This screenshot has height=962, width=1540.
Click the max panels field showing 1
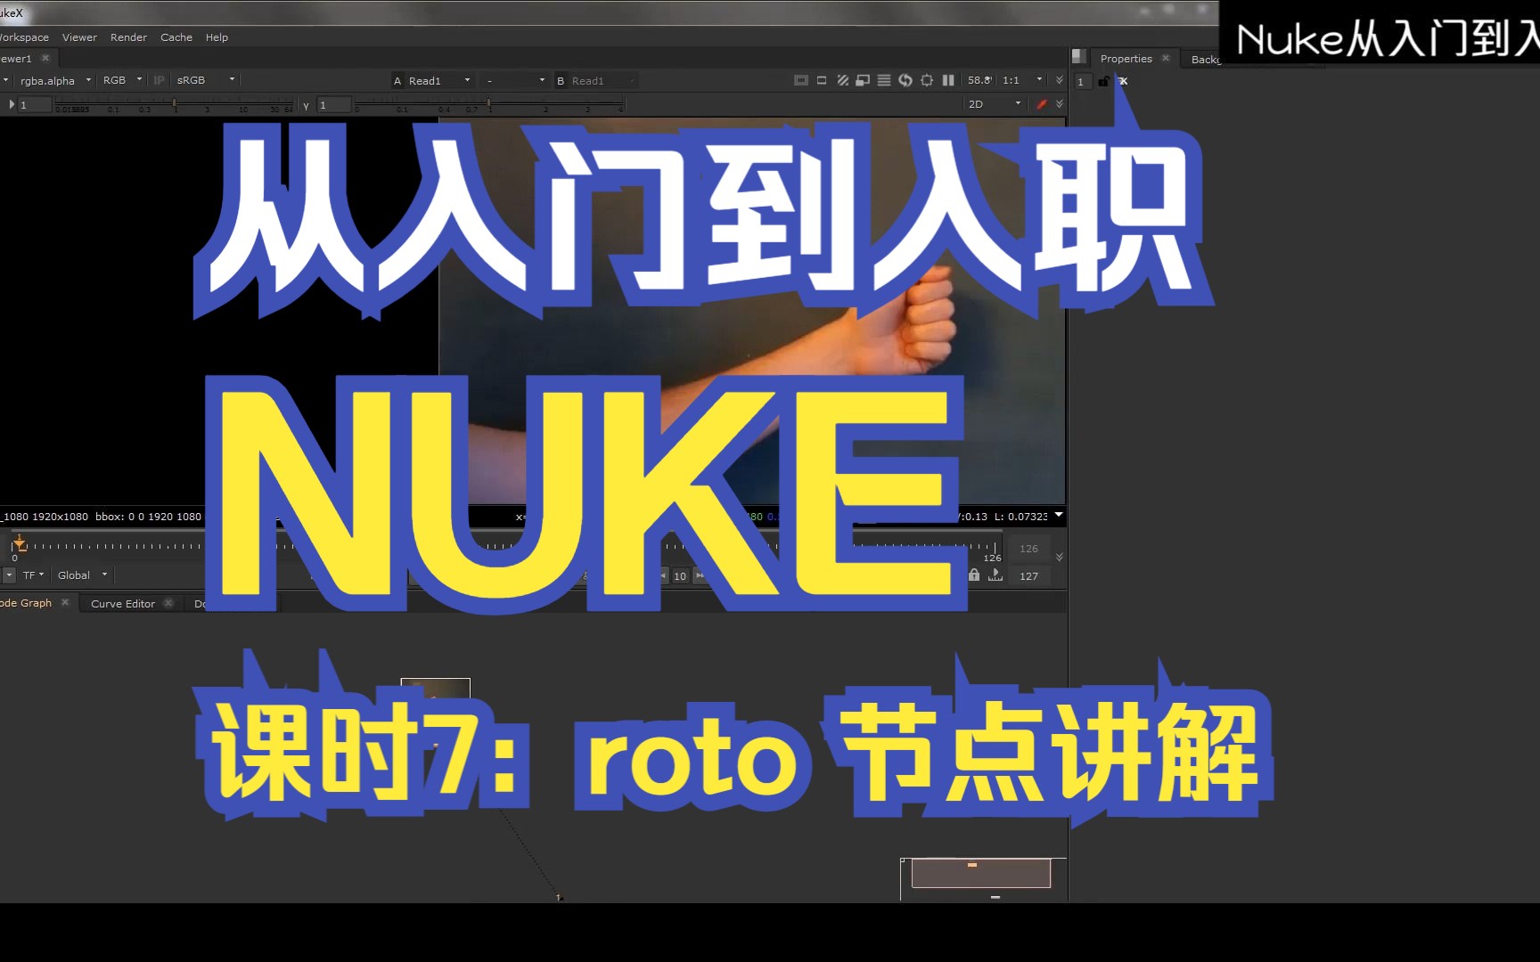tap(1081, 82)
